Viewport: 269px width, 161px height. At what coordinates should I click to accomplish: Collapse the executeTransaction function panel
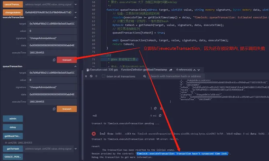75,17
